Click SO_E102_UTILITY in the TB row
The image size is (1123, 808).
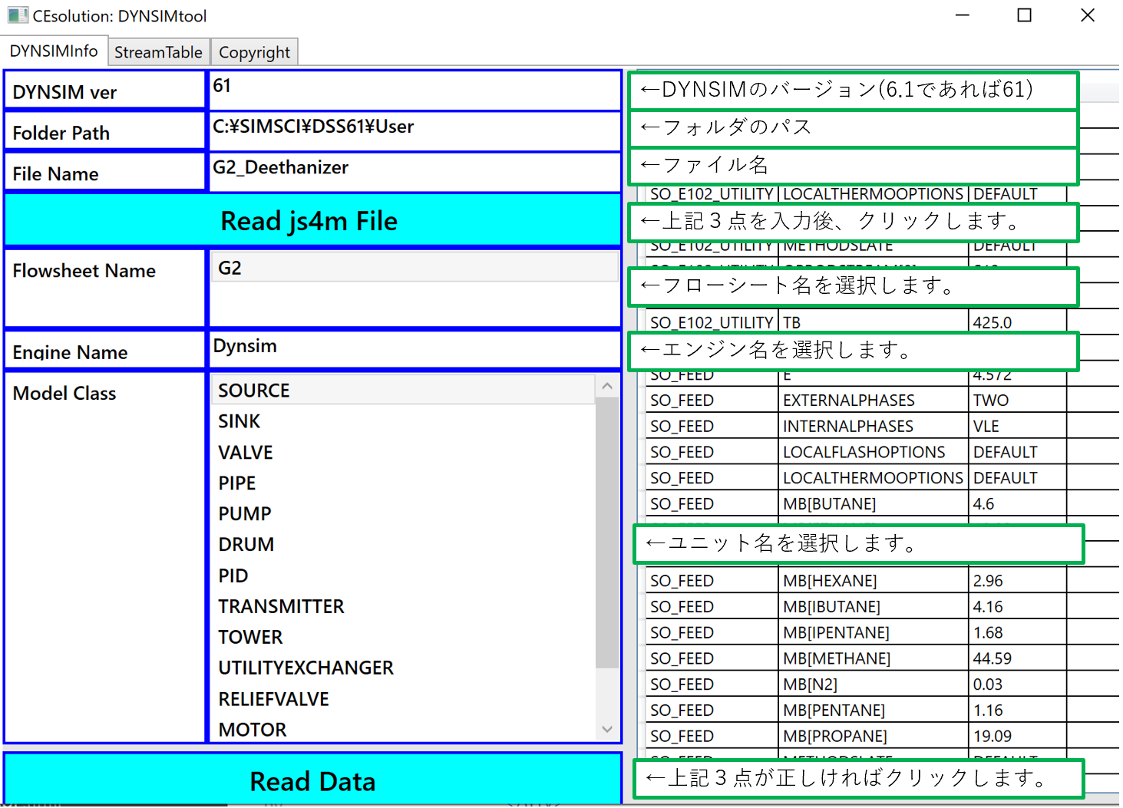tap(712, 322)
